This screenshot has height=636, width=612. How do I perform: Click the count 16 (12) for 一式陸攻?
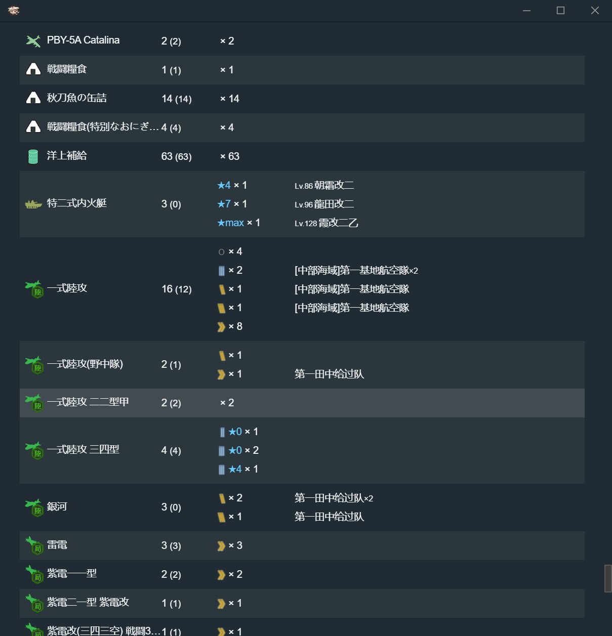pyautogui.click(x=177, y=289)
